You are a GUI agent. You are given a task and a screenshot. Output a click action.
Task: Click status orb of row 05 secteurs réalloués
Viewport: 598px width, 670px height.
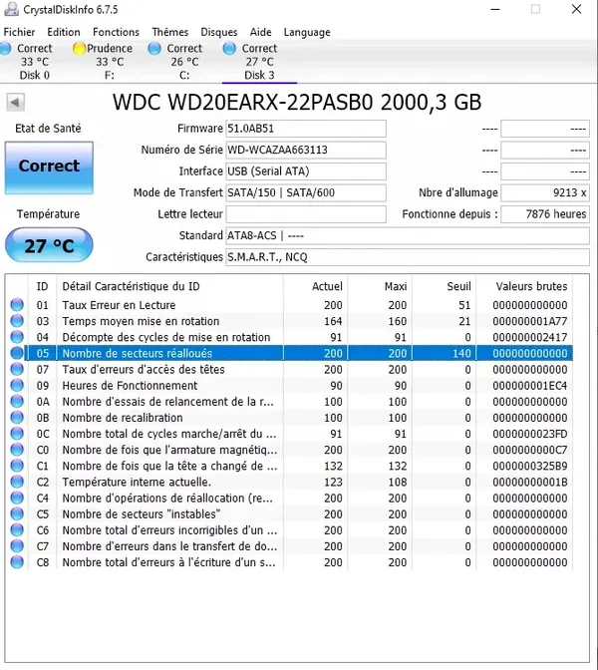pyautogui.click(x=17, y=353)
